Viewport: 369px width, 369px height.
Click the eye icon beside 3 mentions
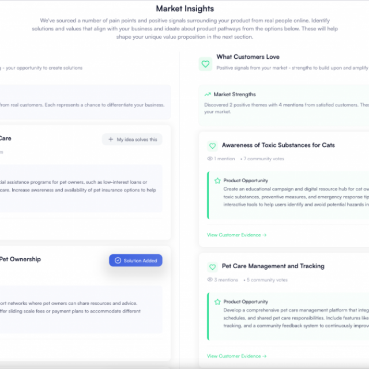pyautogui.click(x=210, y=280)
